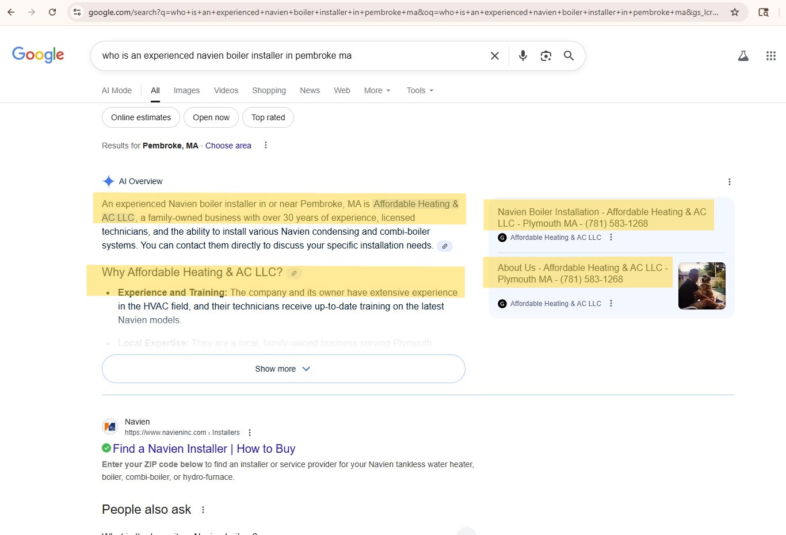Click link icon beside Why Affordable Heading

point(294,273)
